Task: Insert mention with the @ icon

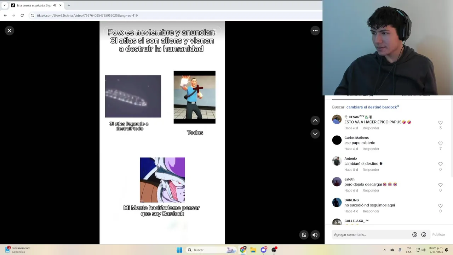Action: click(x=415, y=234)
